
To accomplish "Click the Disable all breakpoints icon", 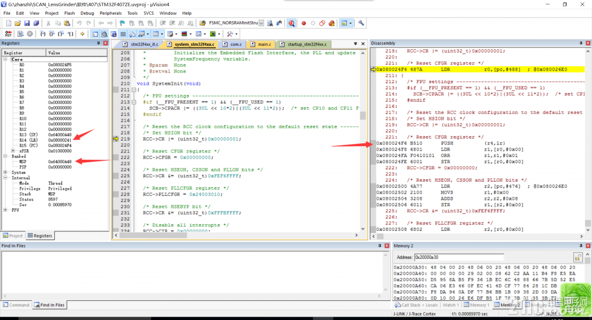I will point(322,23).
